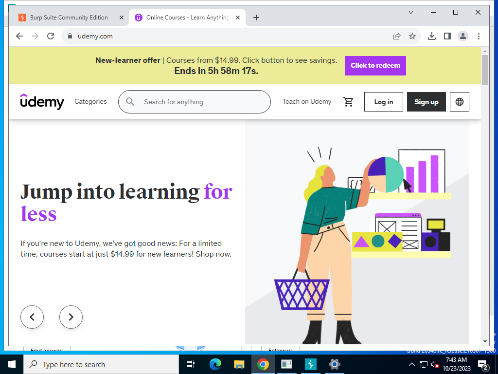Viewport: 498px width, 374px height.
Task: Click the muted volume tray icon
Action: coord(435,364)
